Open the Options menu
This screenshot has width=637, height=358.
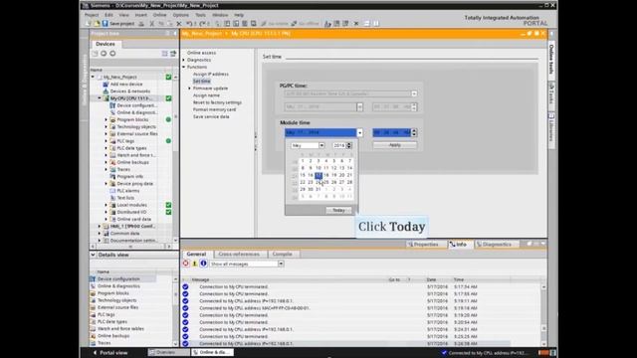pyautogui.click(x=181, y=15)
